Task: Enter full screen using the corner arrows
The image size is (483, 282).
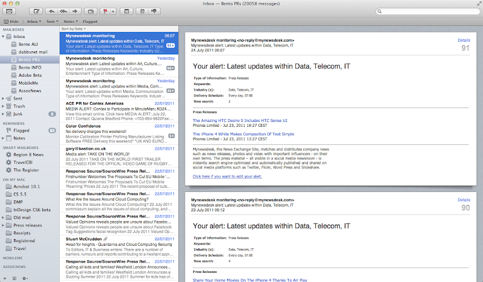Action: point(479,4)
